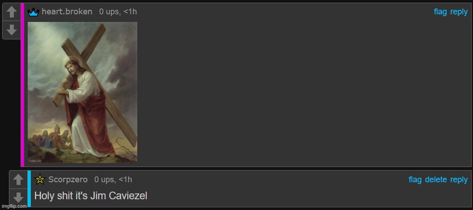Reply to Scorpzero's comment
Viewport: 473px width, 210px height.
[x=459, y=180]
